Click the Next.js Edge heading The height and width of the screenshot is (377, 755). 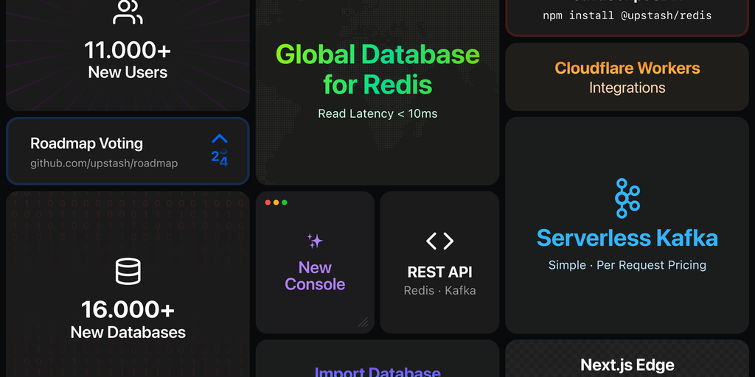tap(627, 365)
